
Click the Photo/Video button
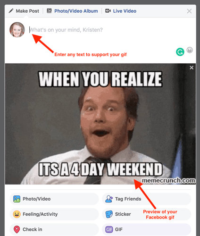pyautogui.click(x=54, y=199)
